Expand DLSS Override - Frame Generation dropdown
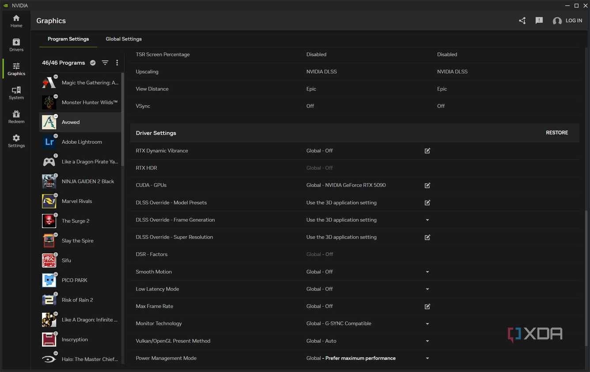The width and height of the screenshot is (590, 372). point(427,220)
